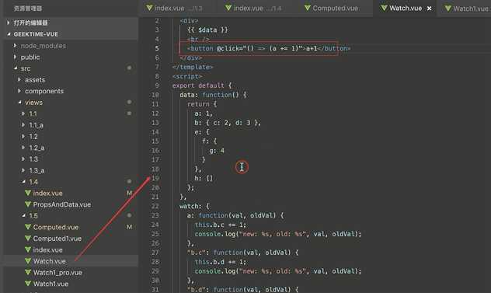Viewport: 491px width, 293px height.
Task: Click the Vue icon on the Computed.vue tab
Action: (x=308, y=8)
